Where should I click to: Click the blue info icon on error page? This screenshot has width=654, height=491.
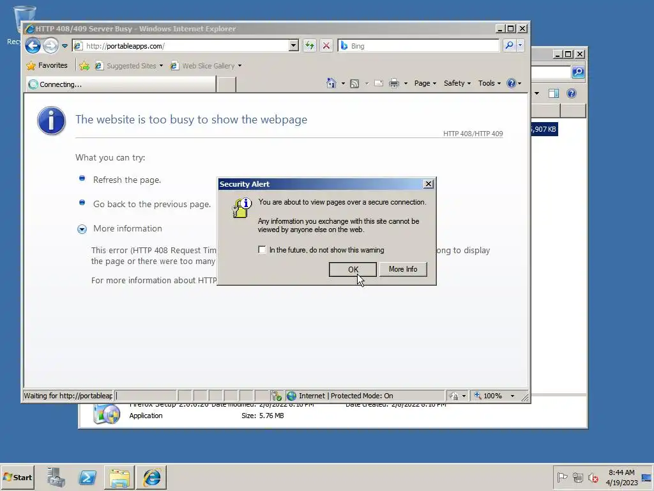(51, 121)
